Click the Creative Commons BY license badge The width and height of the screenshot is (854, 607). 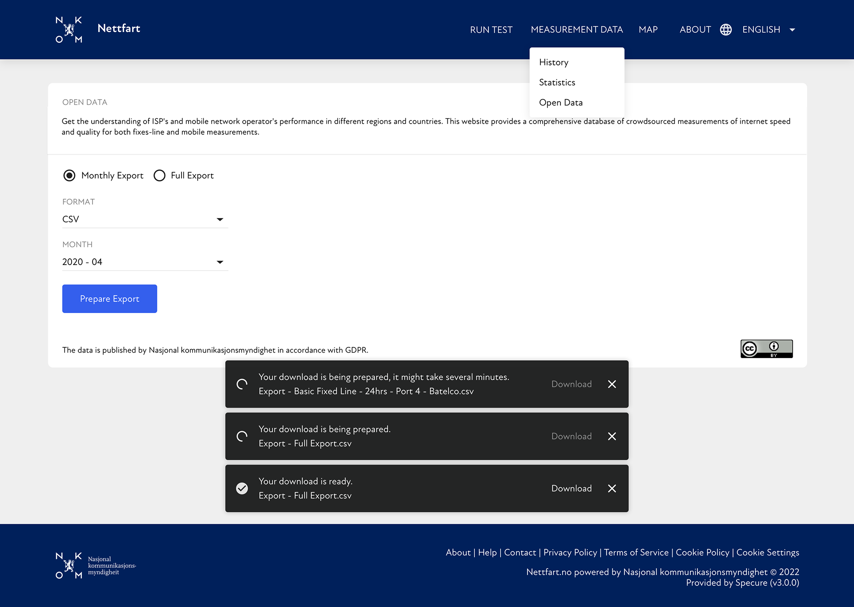coord(766,349)
